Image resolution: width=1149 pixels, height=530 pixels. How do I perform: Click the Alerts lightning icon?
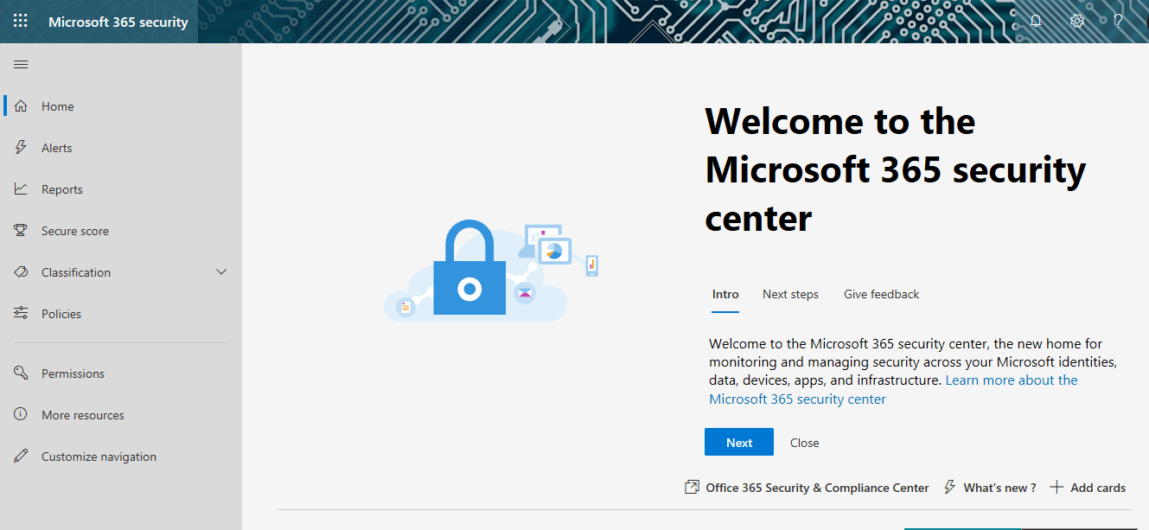pos(22,148)
